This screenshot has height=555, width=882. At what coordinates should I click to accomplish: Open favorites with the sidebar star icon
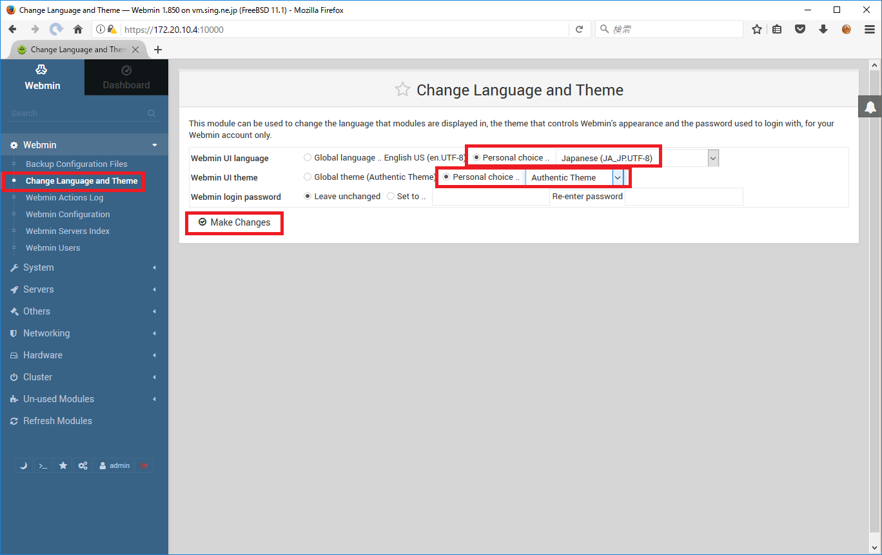click(63, 465)
